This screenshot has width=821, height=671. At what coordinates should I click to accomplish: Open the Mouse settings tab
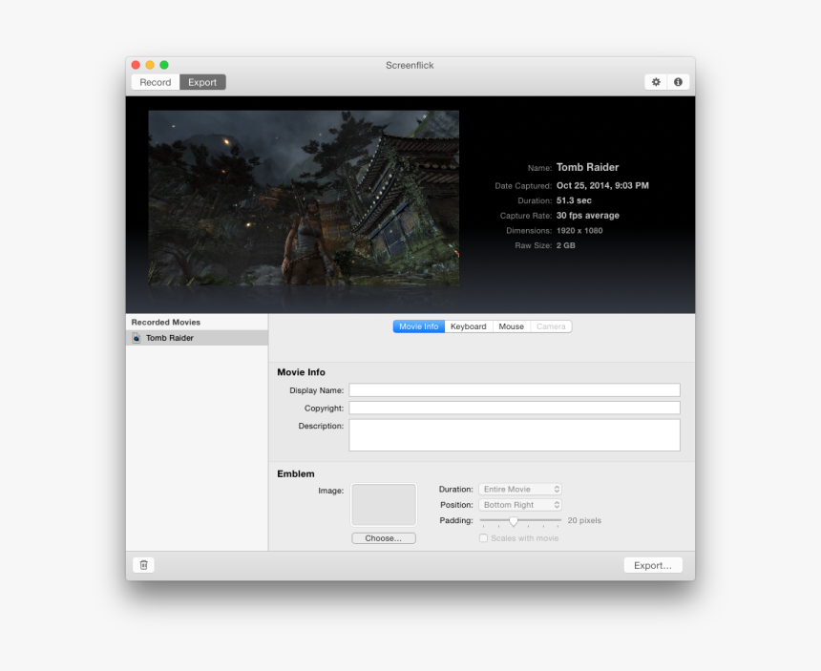tap(512, 326)
